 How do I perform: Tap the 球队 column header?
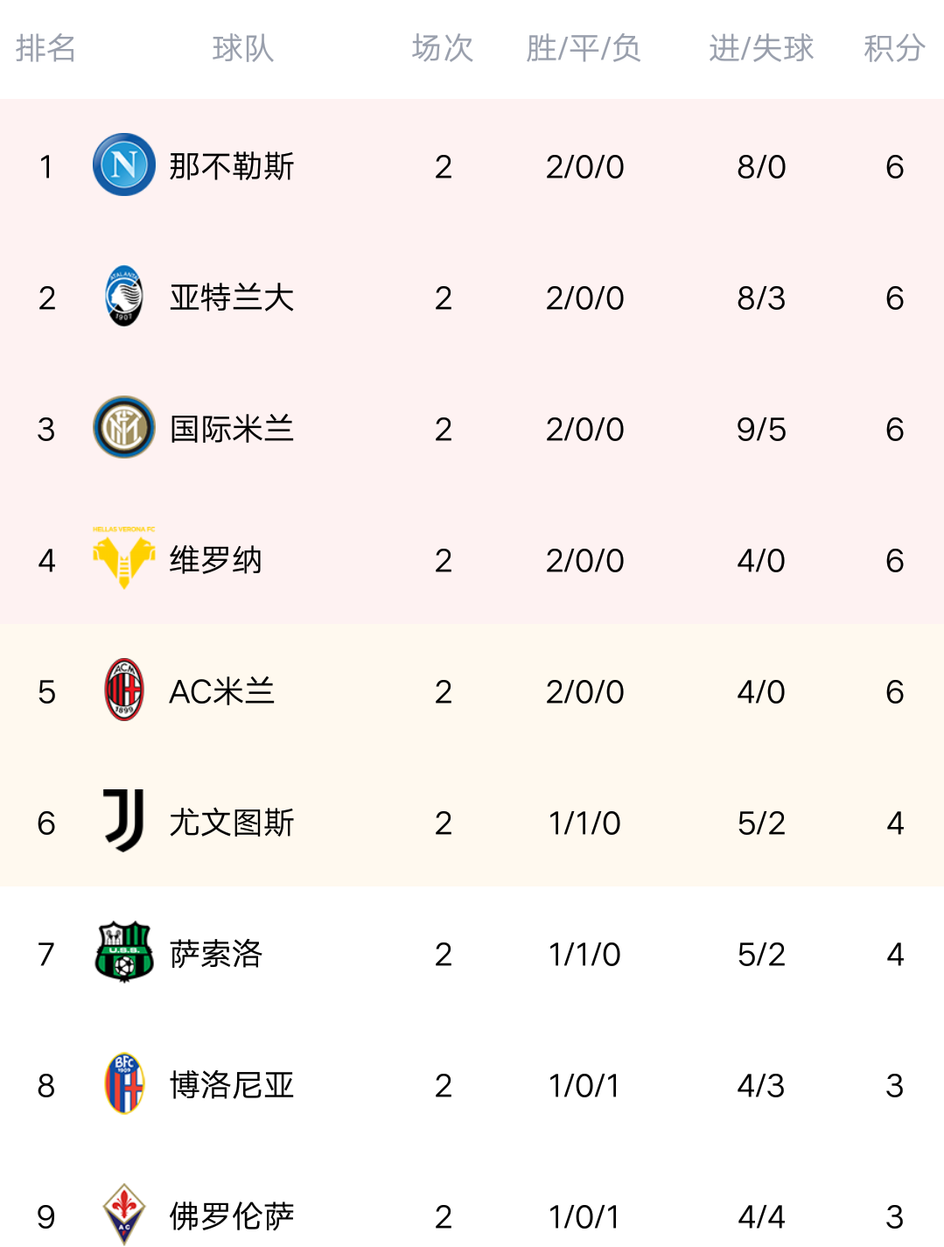pyautogui.click(x=243, y=48)
